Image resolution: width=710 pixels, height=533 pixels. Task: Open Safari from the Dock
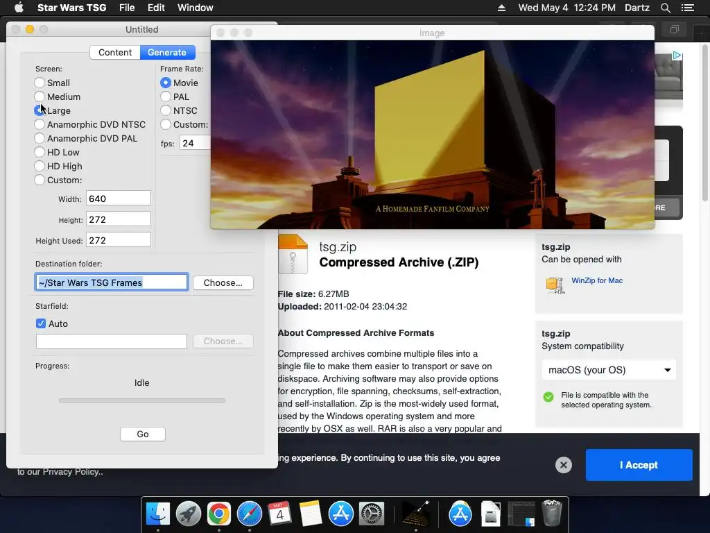250,514
